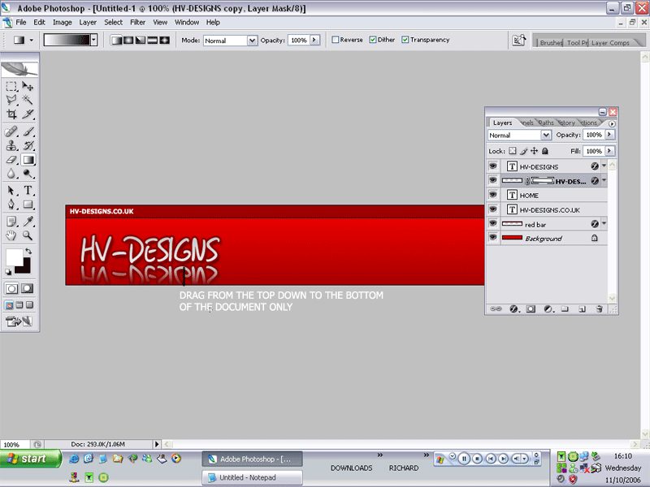Viewport: 650px width, 487px height.
Task: Select the Crop tool
Action: point(11,114)
